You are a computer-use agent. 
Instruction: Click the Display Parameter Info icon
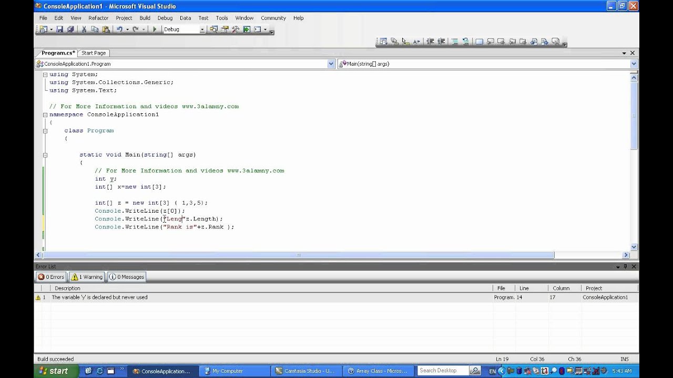click(394, 41)
